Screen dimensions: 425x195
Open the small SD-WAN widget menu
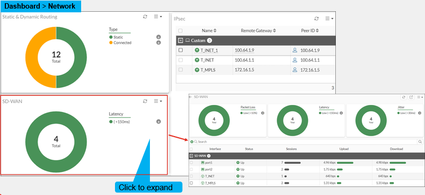click(158, 101)
